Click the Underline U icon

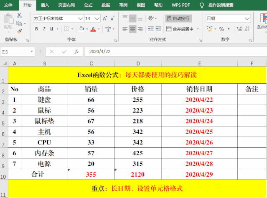52,29
